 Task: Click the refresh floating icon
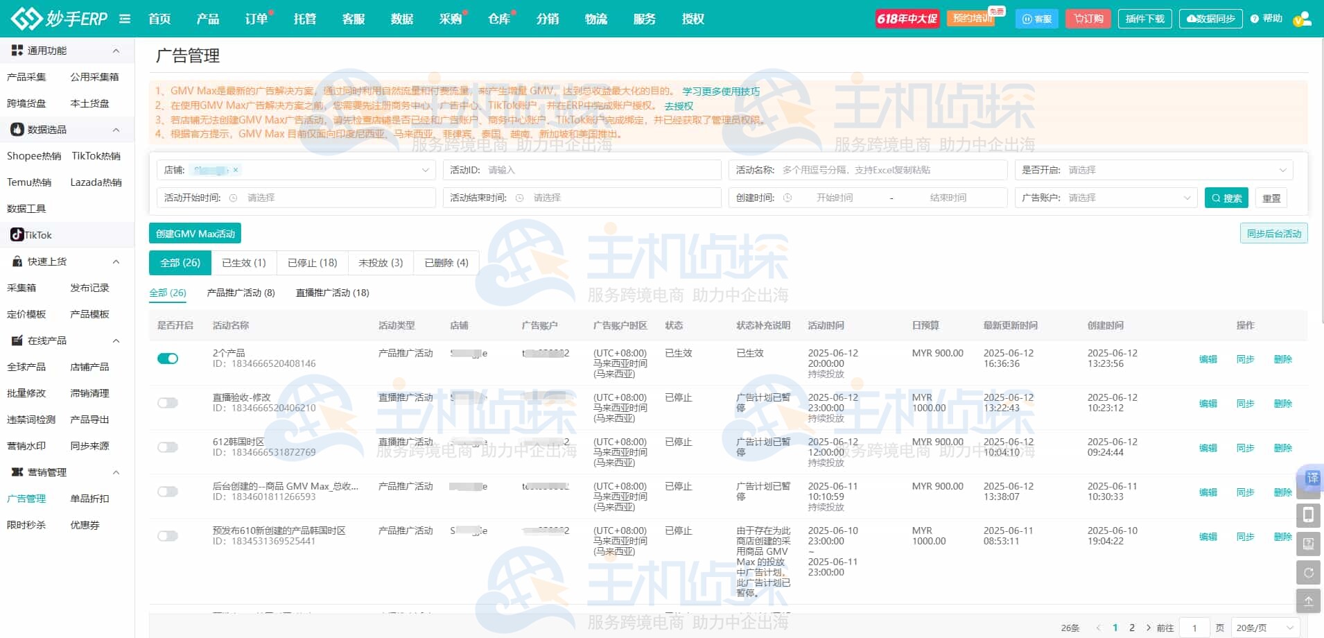pos(1308,573)
